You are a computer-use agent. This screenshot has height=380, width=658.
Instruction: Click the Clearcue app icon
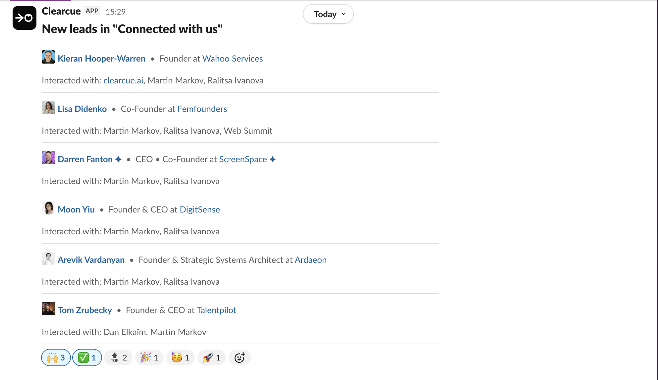click(x=24, y=18)
